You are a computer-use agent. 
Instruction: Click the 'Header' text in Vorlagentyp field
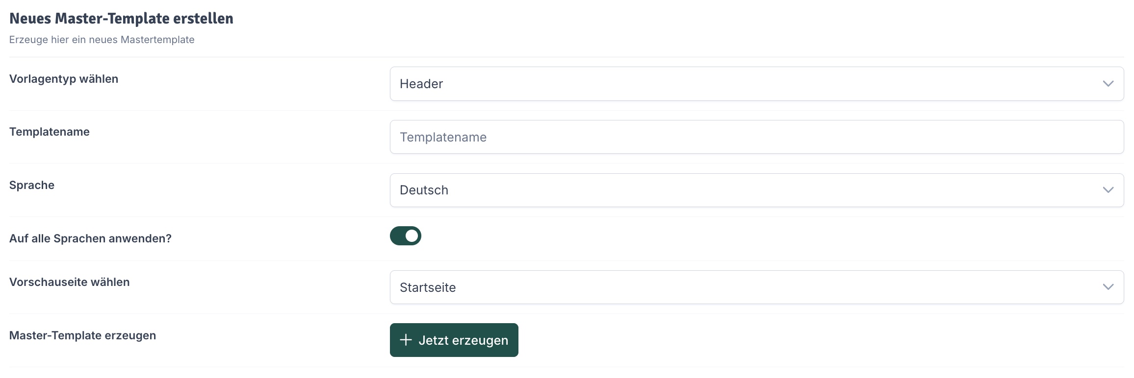coord(421,84)
